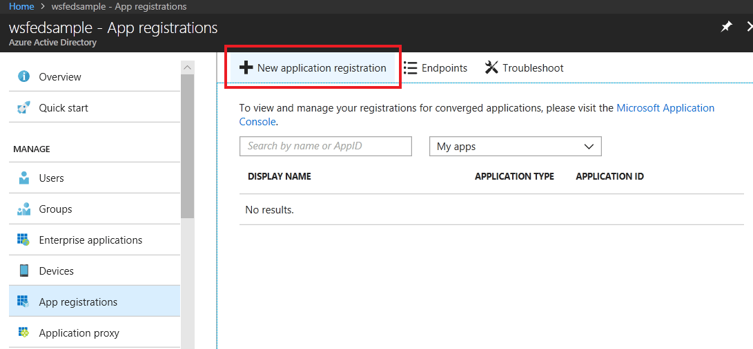Go to Users in the Manage section
The image size is (753, 349).
(95, 178)
